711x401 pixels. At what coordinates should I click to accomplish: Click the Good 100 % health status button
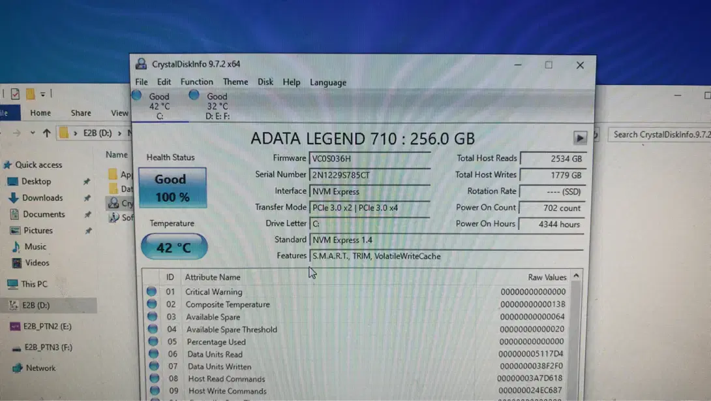172,187
